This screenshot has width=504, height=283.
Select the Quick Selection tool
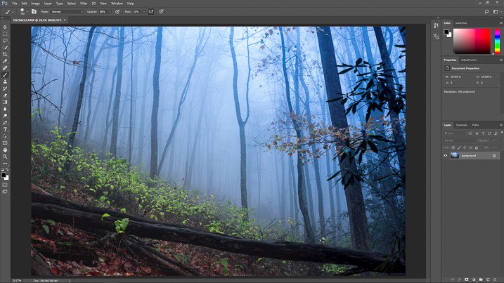coord(5,48)
